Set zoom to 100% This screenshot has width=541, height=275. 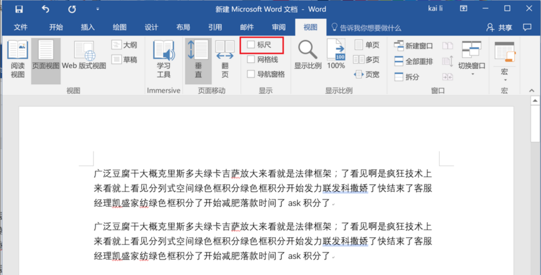[336, 55]
